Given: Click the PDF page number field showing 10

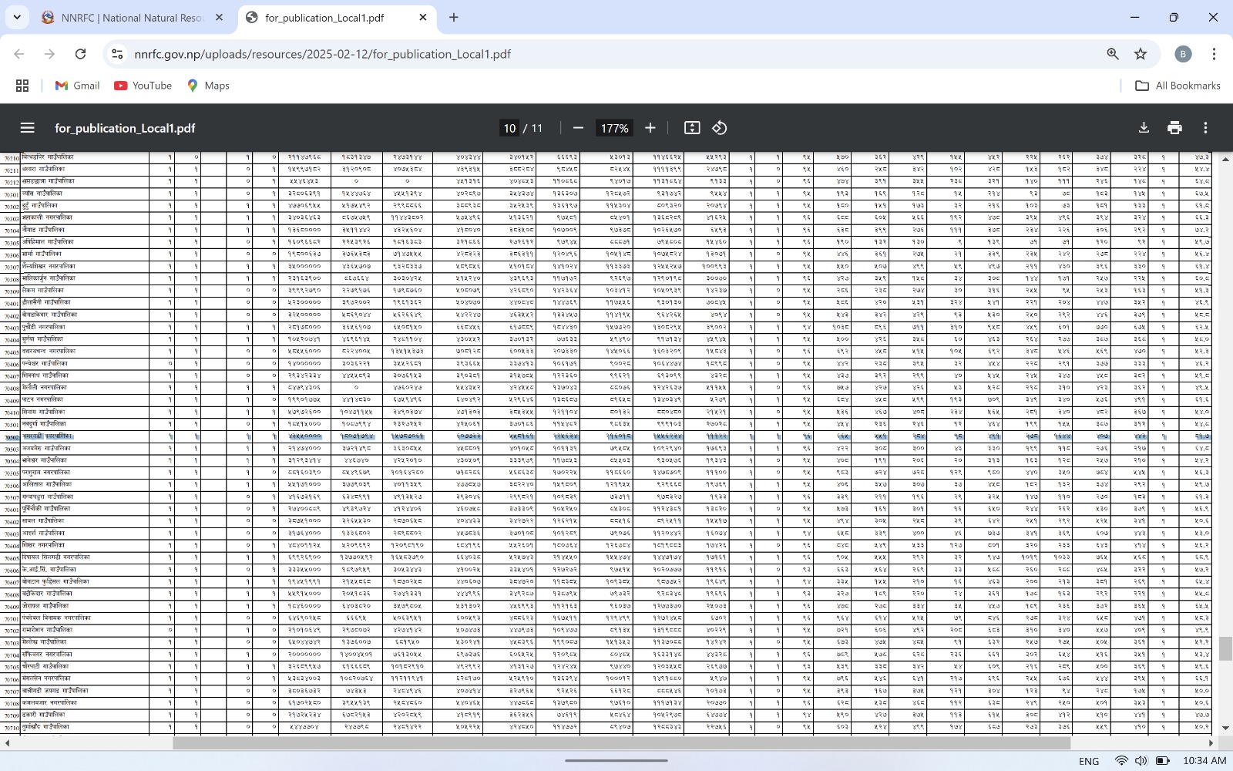Looking at the screenshot, I should coord(509,128).
